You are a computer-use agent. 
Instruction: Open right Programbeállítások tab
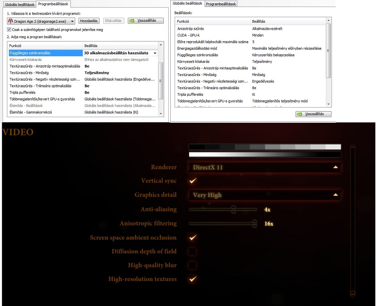221,4
